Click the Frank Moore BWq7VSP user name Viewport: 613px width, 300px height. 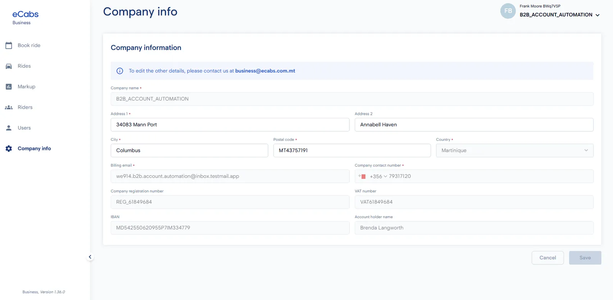point(540,6)
